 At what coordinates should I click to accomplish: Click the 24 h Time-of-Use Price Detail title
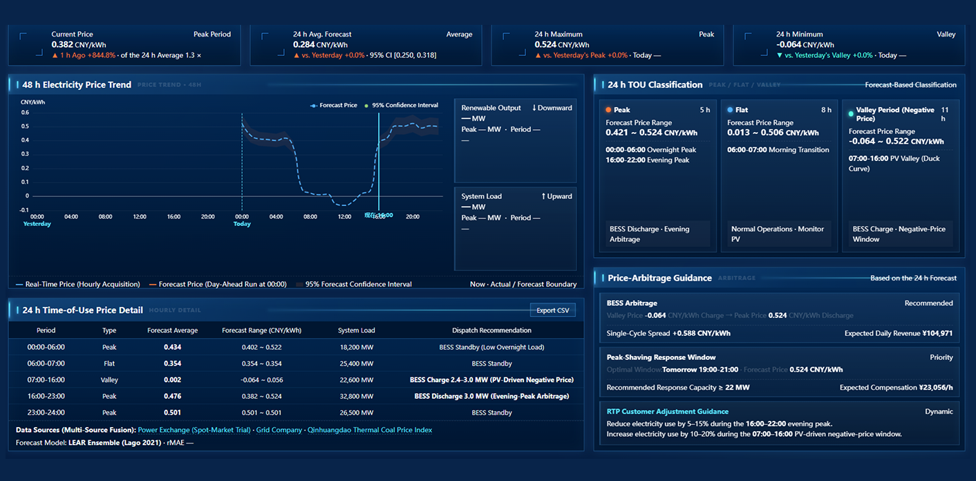pos(83,310)
